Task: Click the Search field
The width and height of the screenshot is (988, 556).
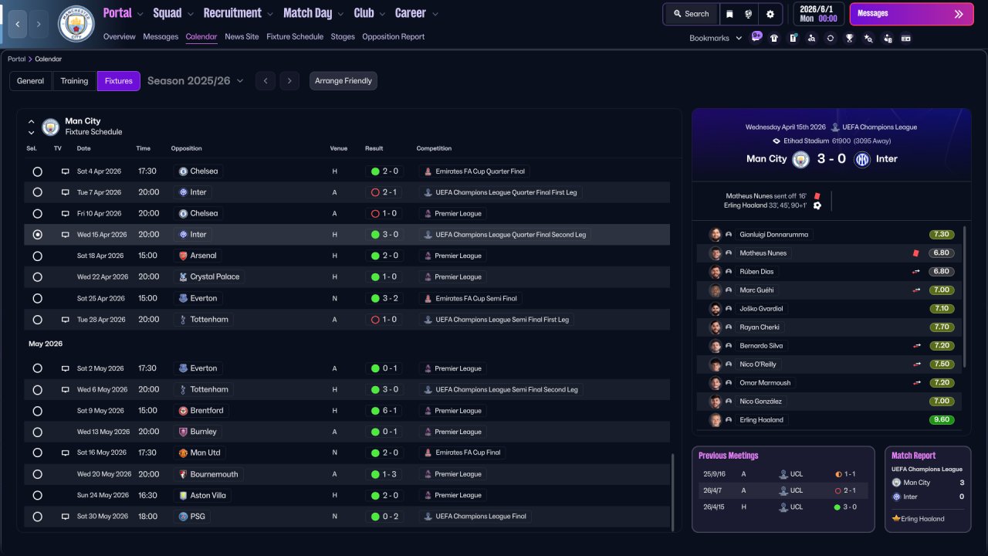Action: (x=691, y=14)
